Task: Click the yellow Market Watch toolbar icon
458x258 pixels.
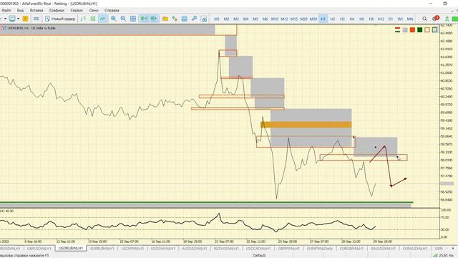Action: (26, 19)
